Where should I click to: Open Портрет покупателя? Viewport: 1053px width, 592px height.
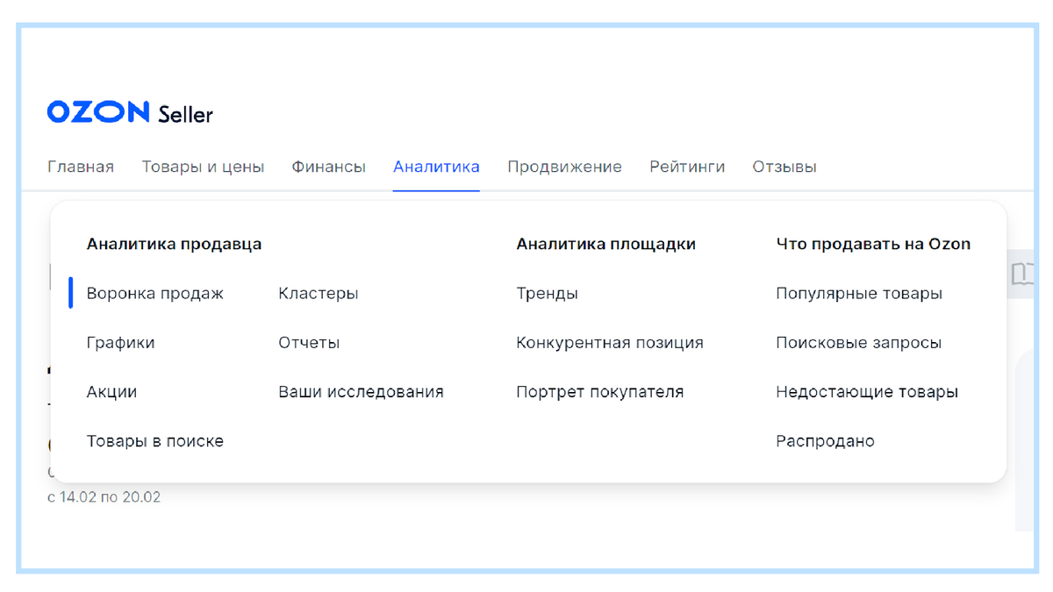(599, 392)
